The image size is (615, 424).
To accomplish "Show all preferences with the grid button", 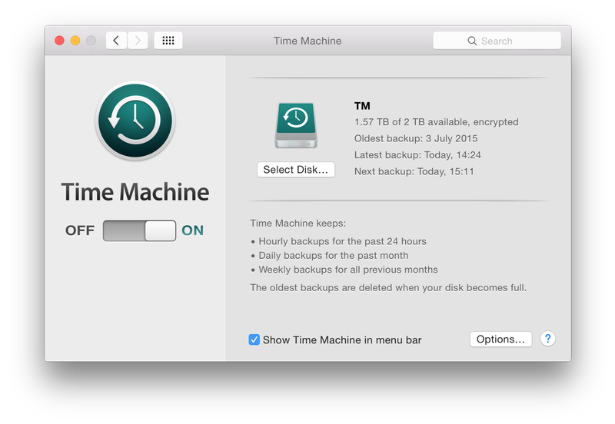I will tap(168, 41).
